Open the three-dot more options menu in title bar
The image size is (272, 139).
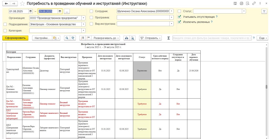tap(260, 3)
